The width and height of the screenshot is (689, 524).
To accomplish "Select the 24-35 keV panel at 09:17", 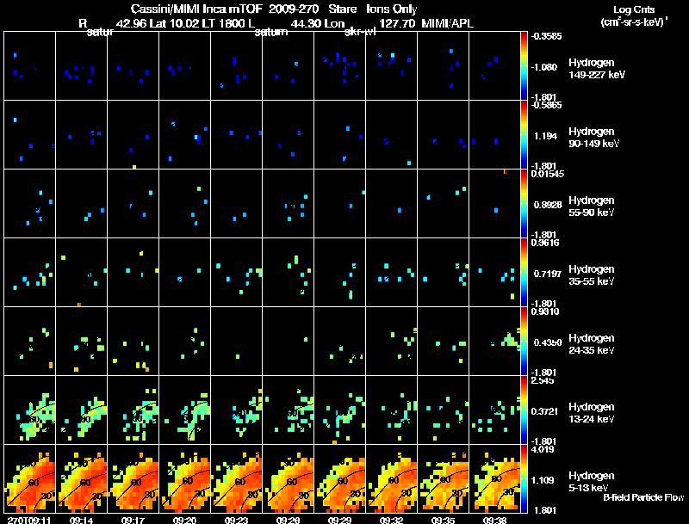I will pos(133,342).
